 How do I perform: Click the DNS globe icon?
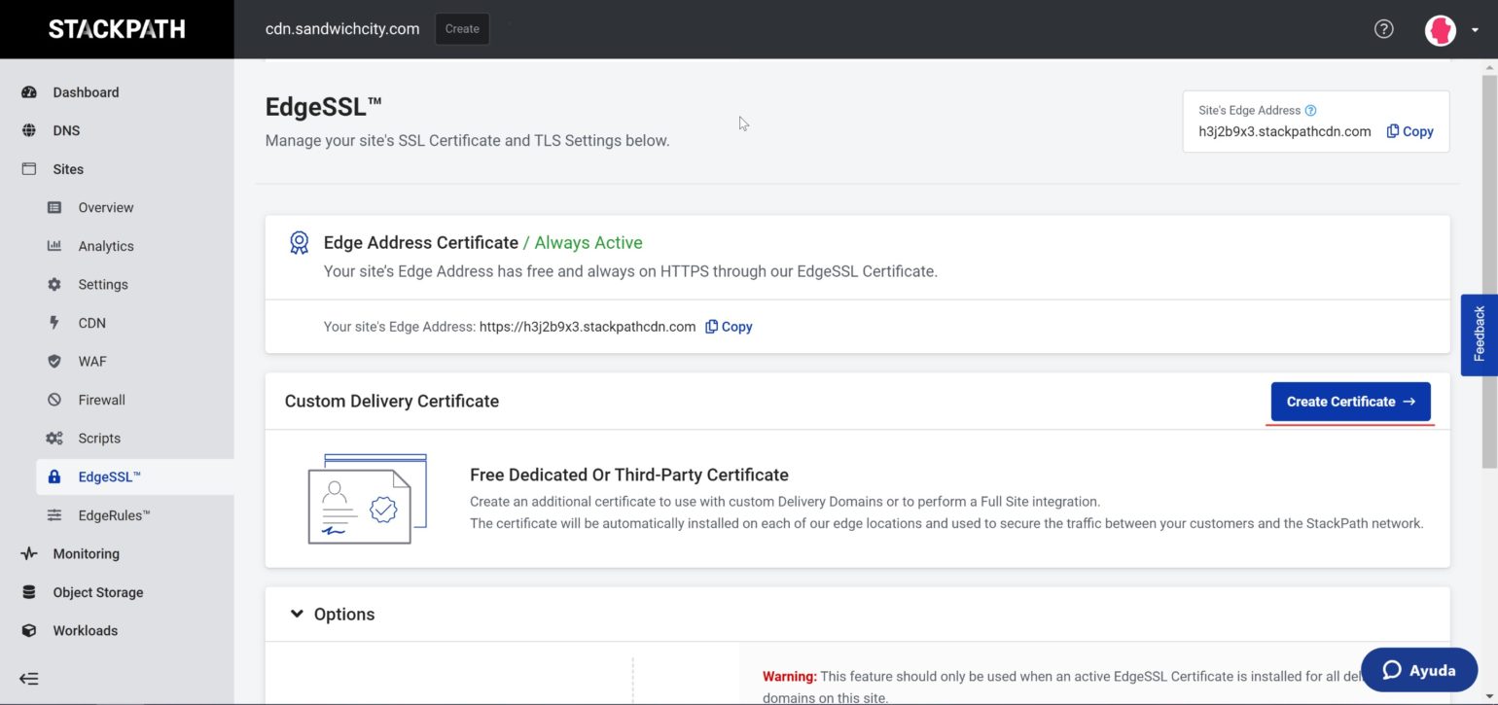[x=29, y=130]
